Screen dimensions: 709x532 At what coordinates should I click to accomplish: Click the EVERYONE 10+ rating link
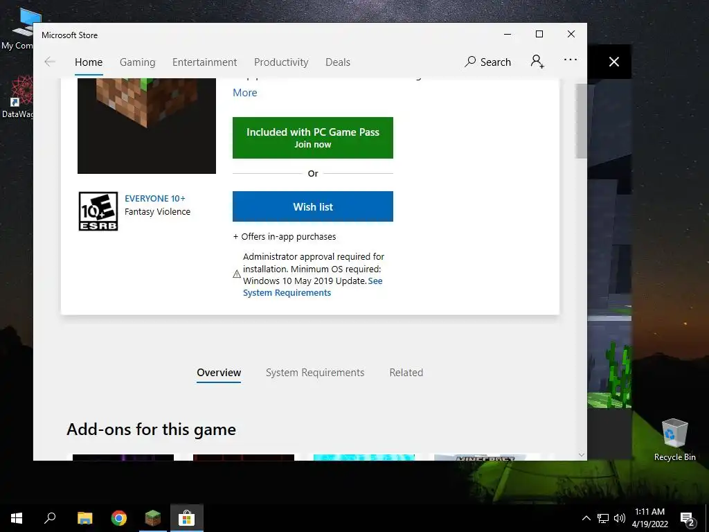pos(154,198)
